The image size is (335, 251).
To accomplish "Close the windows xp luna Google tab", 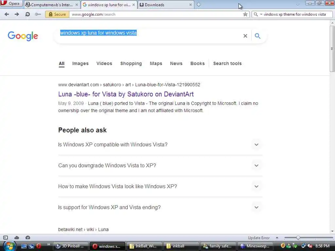I will [x=134, y=5].
